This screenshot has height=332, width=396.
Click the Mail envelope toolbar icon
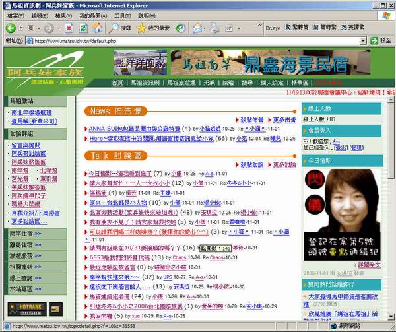[x=197, y=28]
